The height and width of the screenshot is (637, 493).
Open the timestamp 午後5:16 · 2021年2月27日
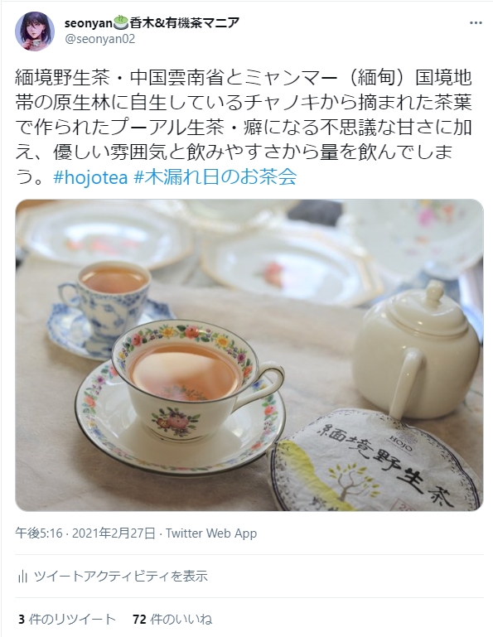[85, 533]
